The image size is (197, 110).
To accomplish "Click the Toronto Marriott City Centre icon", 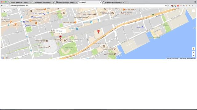I will coord(47,41).
